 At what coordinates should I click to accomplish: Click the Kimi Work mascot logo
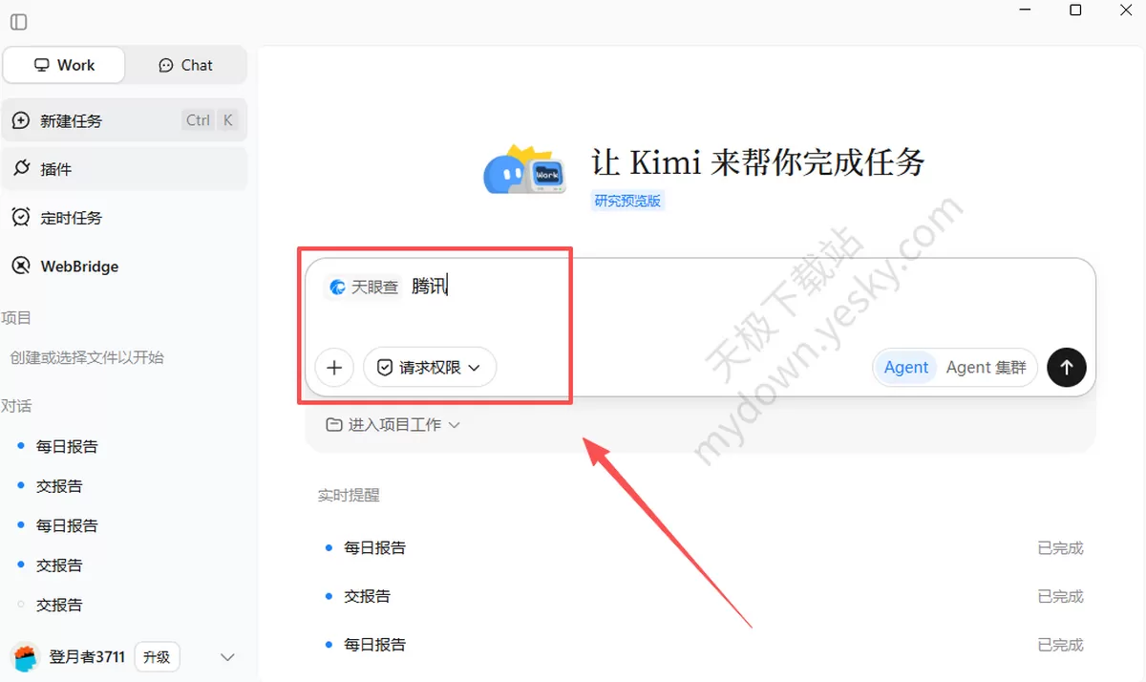tap(523, 172)
